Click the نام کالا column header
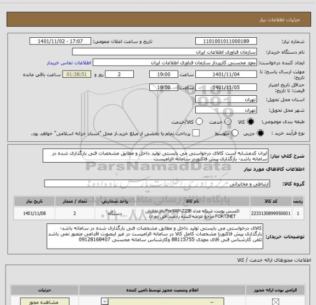The height and width of the screenshot is (305, 316). [x=192, y=201]
